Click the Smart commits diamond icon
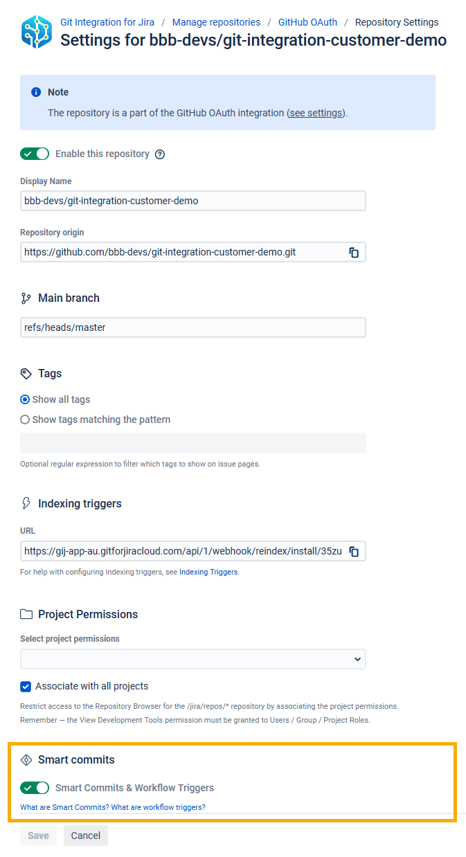 pyautogui.click(x=26, y=760)
